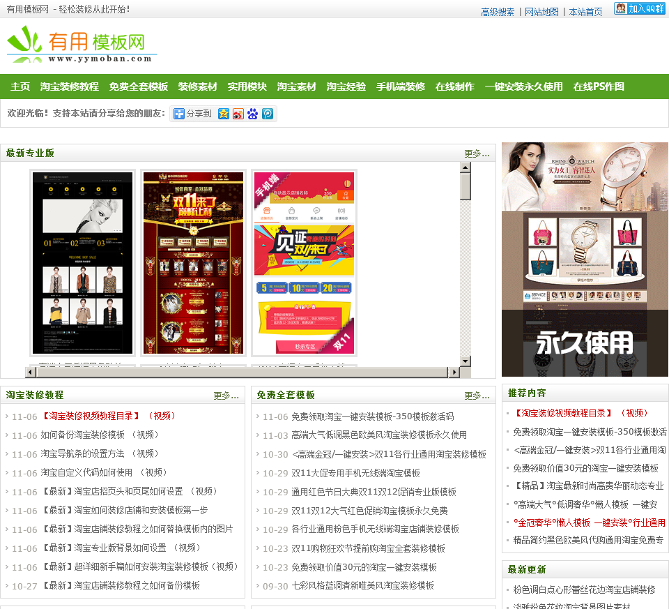The height and width of the screenshot is (609, 669).
Task: Click 更多 in 免费全套模板 section
Action: (x=477, y=396)
